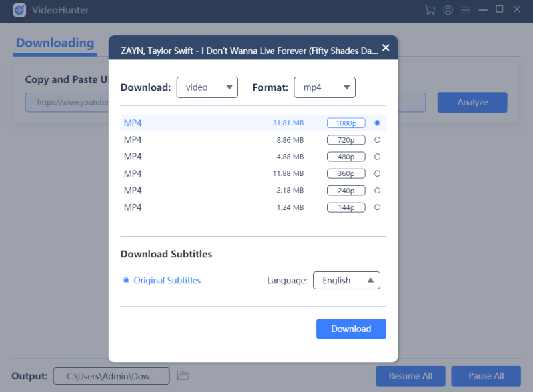Viewport: 533px width, 392px height.
Task: Click the Analyze button
Action: point(472,102)
